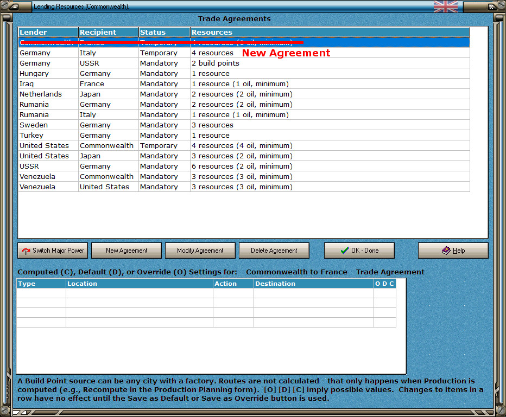Click the Destination column header in settings table
The height and width of the screenshot is (417, 506).
(x=314, y=284)
